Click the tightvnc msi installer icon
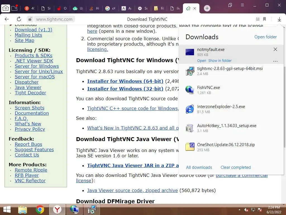 pos(190,71)
